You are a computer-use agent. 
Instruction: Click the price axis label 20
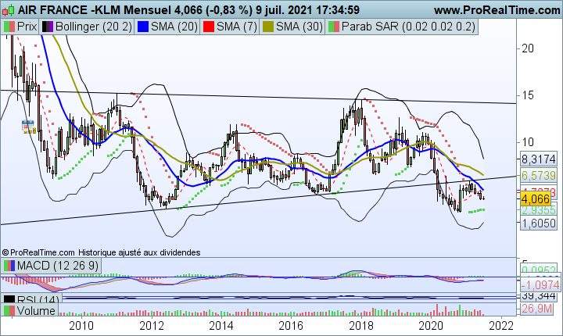point(528,48)
